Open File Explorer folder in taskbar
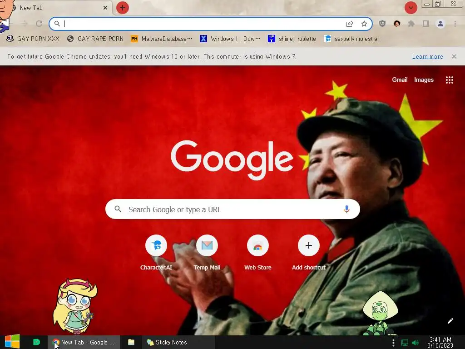 coord(131,342)
